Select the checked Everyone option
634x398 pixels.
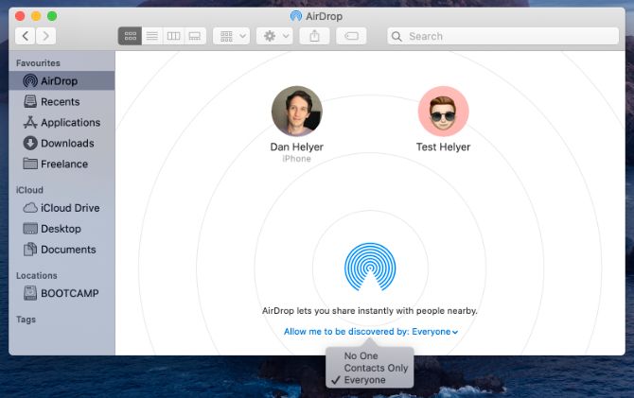click(364, 380)
